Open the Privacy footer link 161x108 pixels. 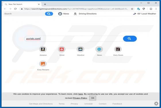coord(74,104)
